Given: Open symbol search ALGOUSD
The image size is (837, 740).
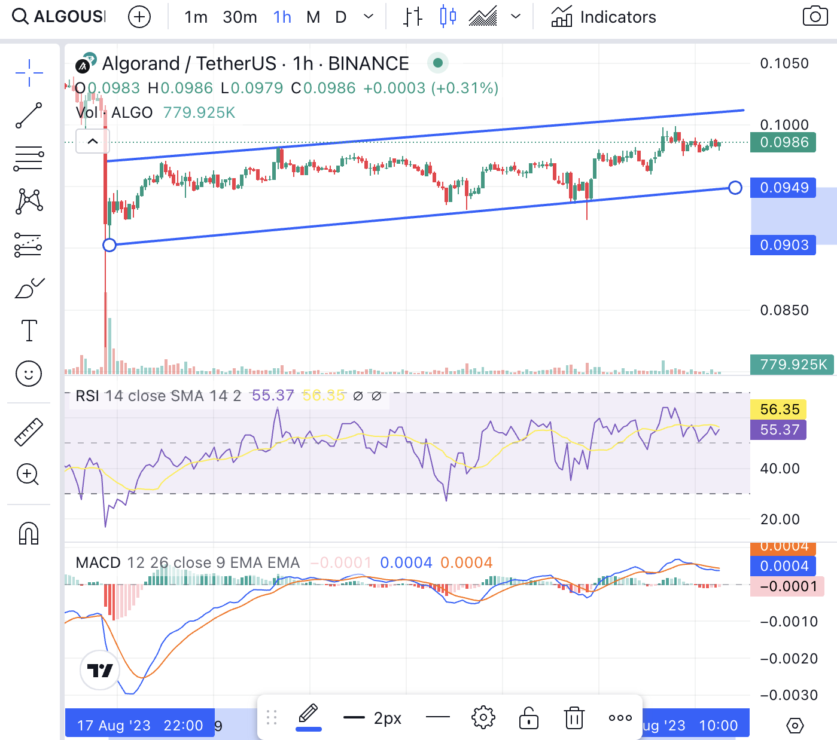Looking at the screenshot, I should pyautogui.click(x=59, y=17).
